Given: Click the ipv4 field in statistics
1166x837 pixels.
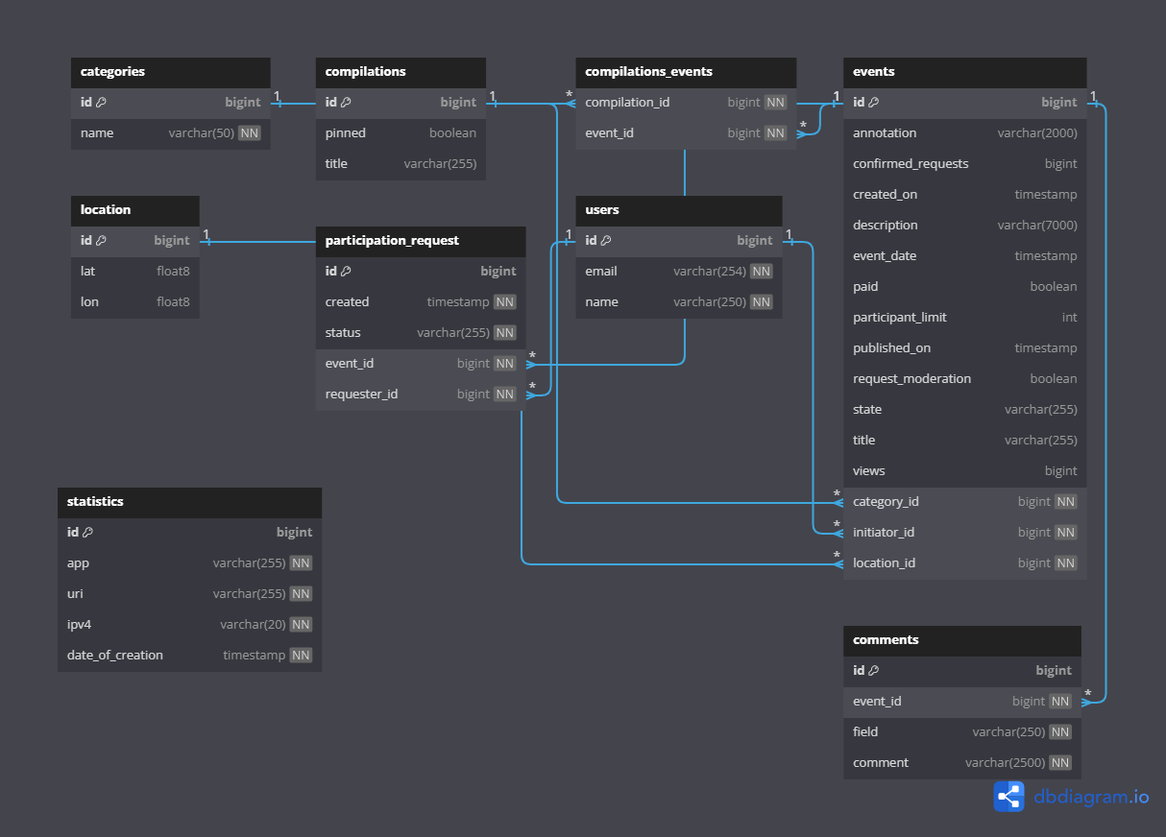Looking at the screenshot, I should point(189,624).
